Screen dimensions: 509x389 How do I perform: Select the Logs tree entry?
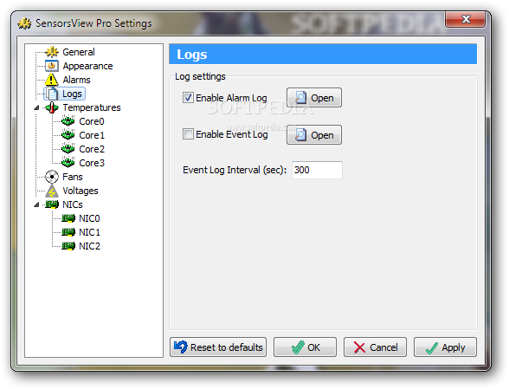point(72,94)
